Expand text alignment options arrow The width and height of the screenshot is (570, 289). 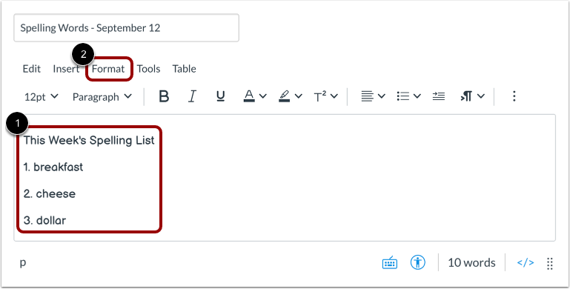(x=381, y=96)
